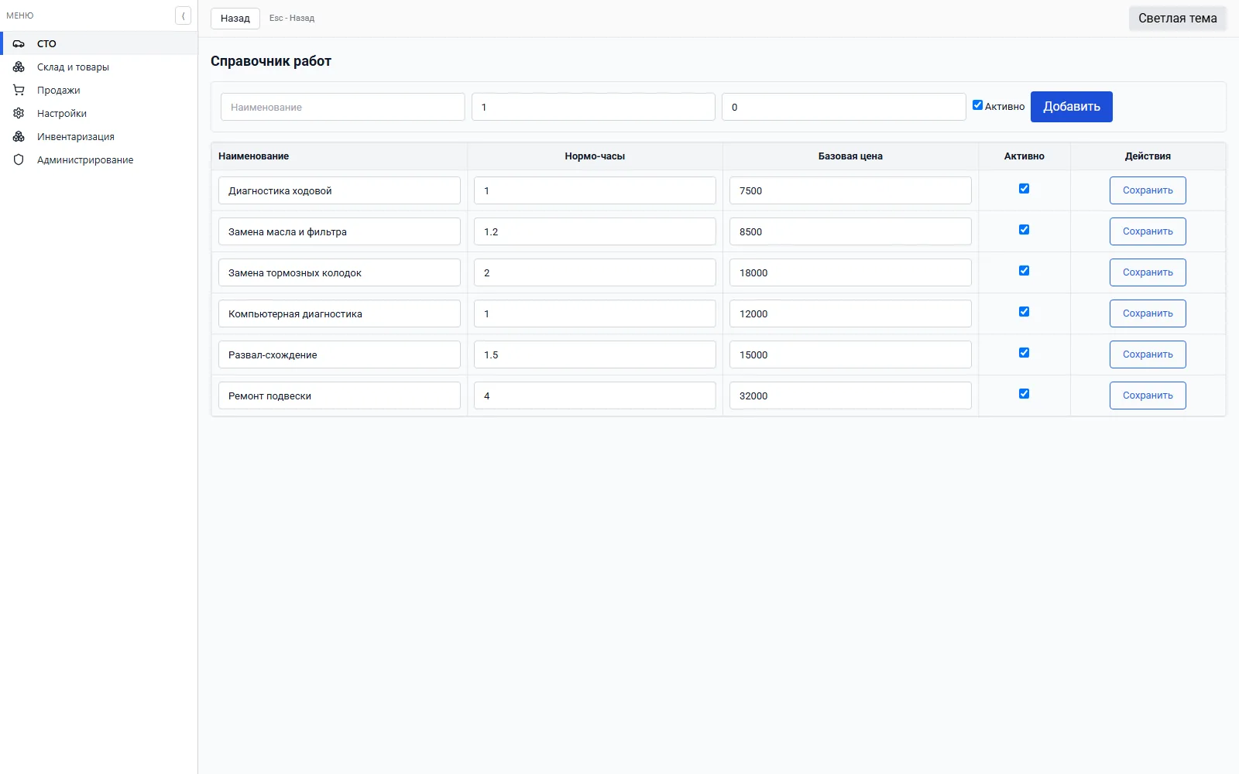Open the СТО menu section
The width and height of the screenshot is (1239, 774).
click(x=99, y=43)
